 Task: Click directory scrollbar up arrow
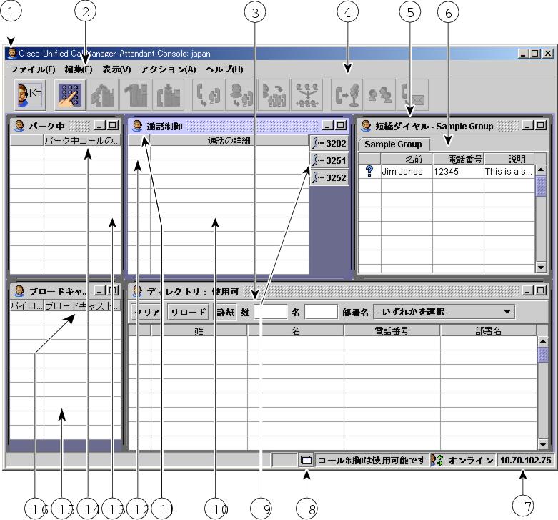pos(543,342)
